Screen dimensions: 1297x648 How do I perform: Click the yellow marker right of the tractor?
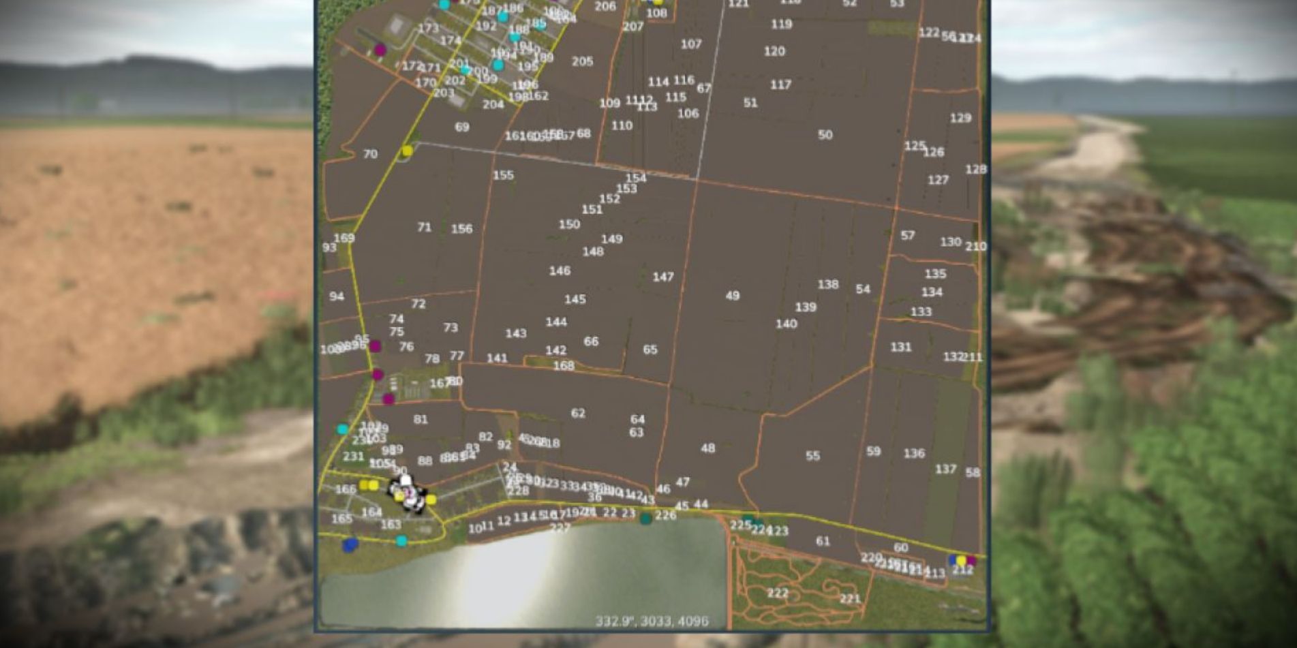(x=431, y=498)
